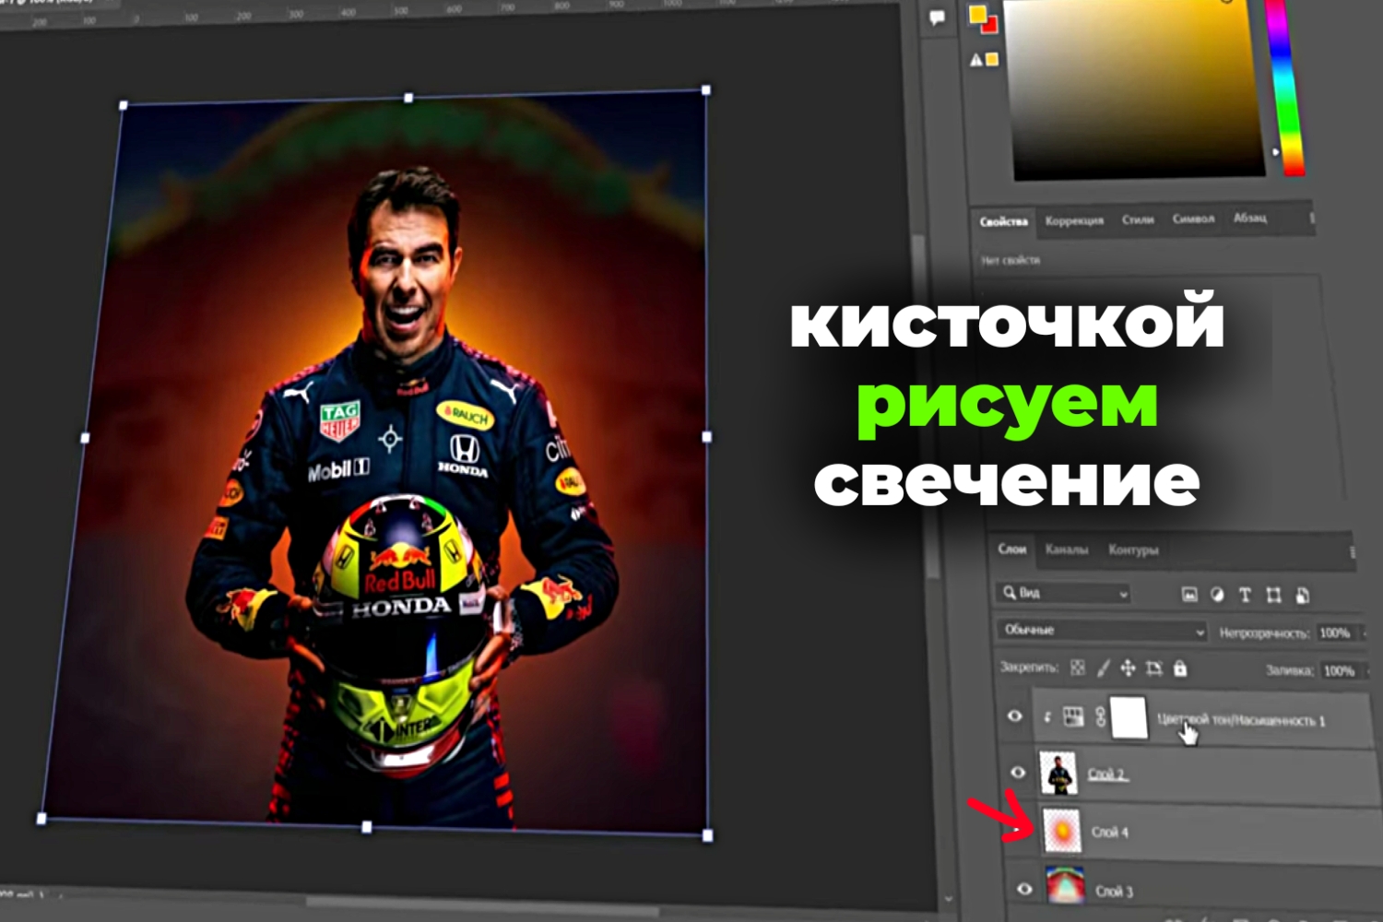Click the Слой 4 layer name
Image resolution: width=1383 pixels, height=922 pixels.
tap(1110, 832)
